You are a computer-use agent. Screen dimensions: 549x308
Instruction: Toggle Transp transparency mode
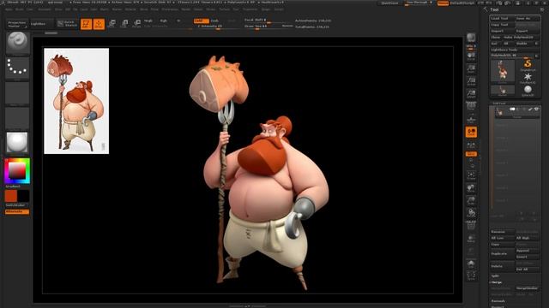click(x=471, y=239)
